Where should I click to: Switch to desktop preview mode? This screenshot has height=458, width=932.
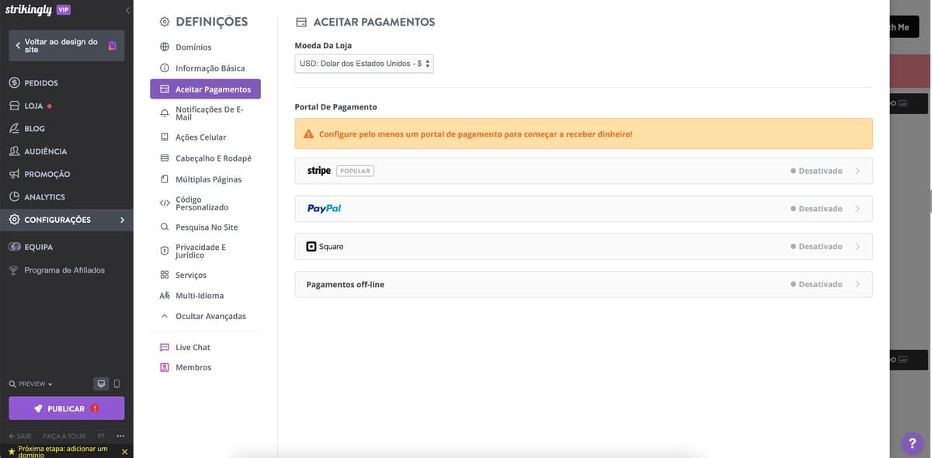pyautogui.click(x=101, y=383)
